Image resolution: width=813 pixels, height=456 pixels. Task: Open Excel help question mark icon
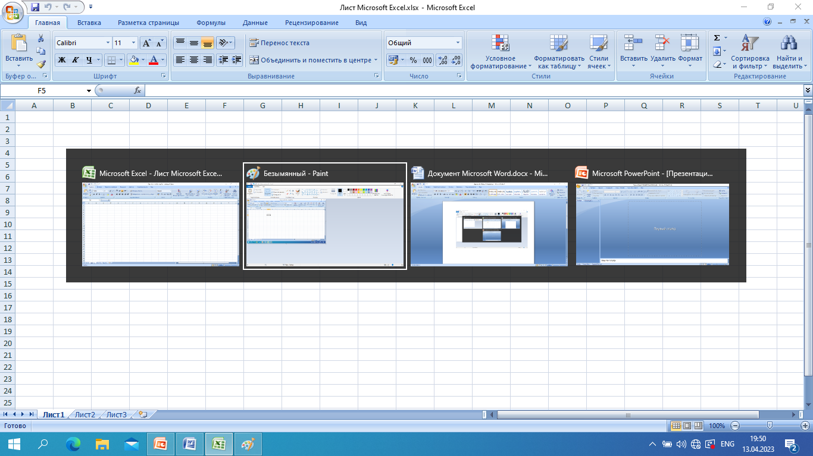(x=767, y=22)
